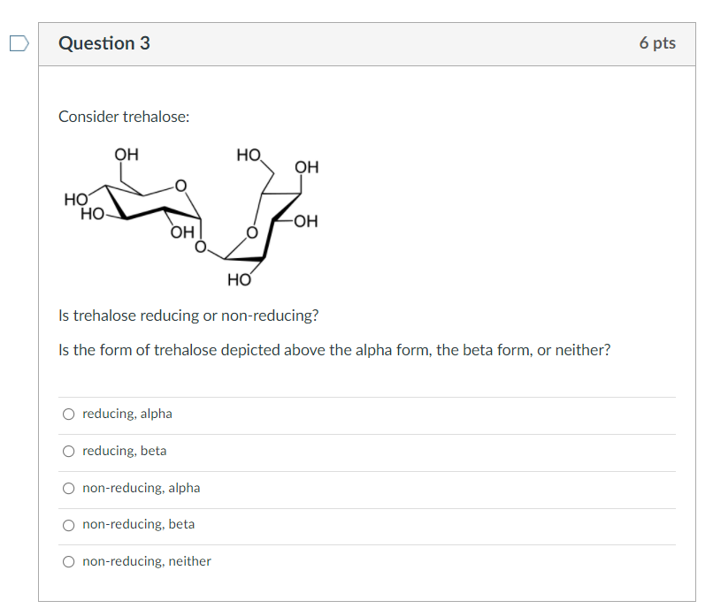Click the "reducing, beta" answer label text
This screenshot has width=713, height=616.
(124, 451)
